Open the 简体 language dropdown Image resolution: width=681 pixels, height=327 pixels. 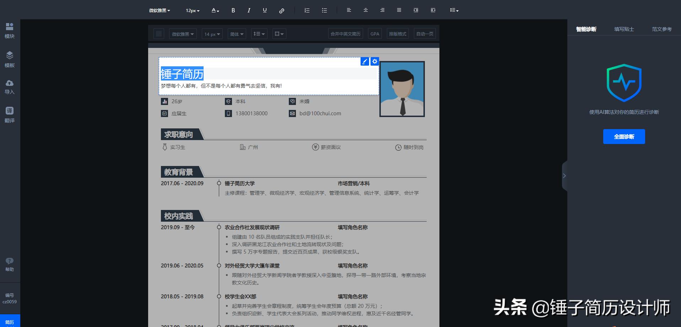(x=236, y=34)
